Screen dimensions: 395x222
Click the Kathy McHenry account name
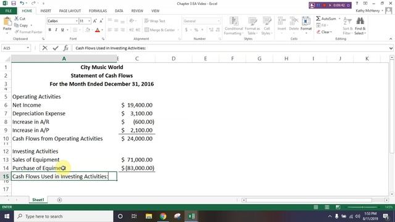click(368, 10)
